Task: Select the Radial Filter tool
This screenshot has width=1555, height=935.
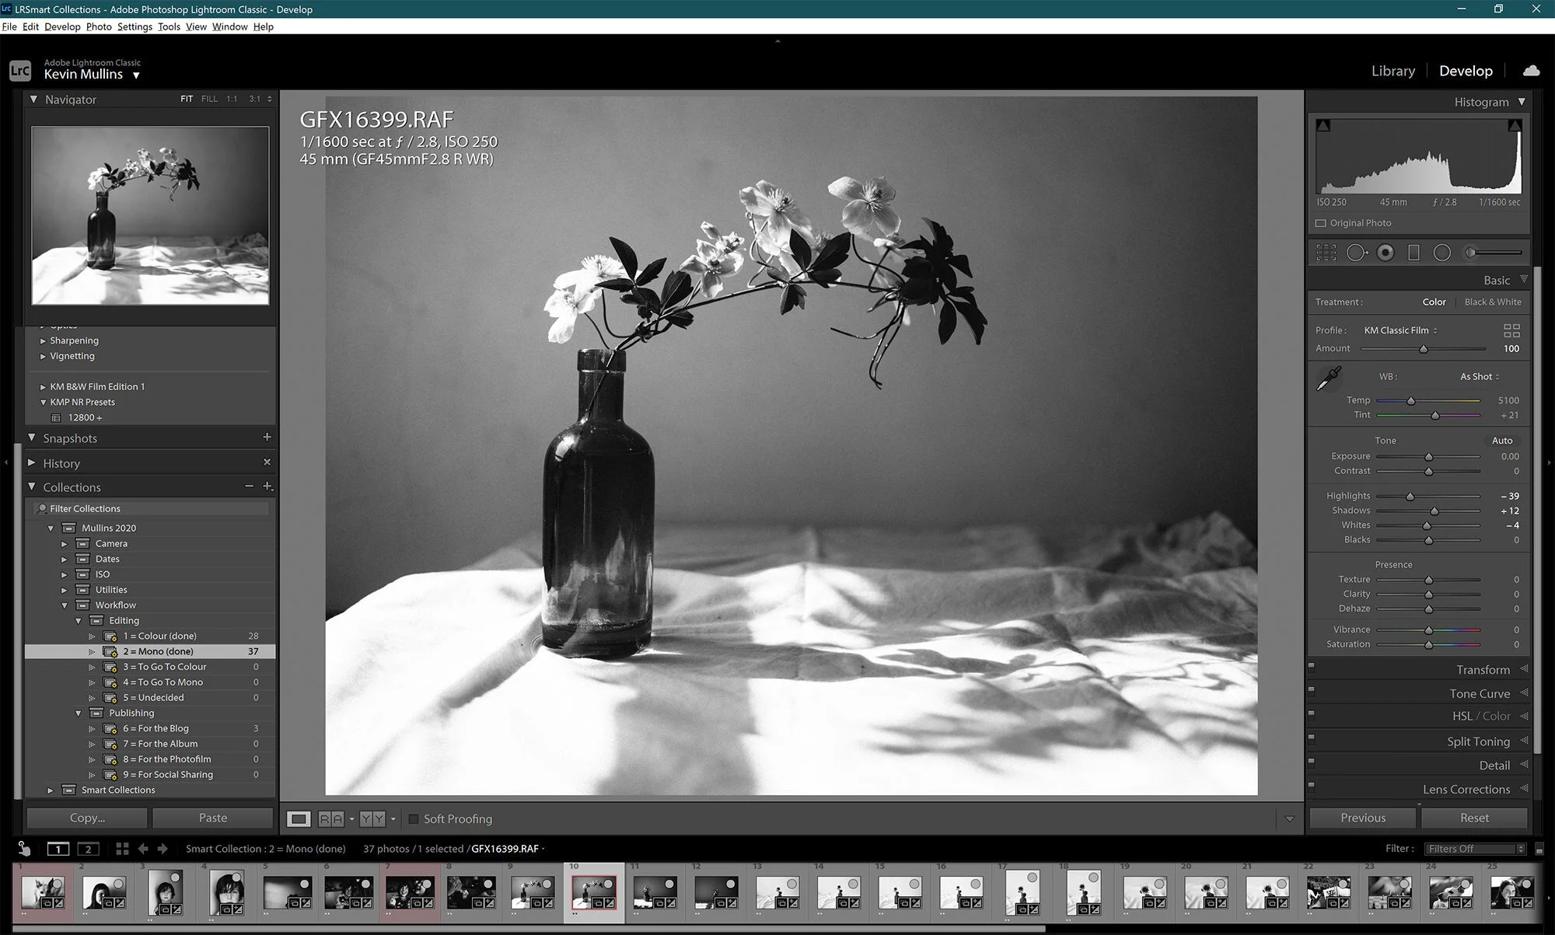Action: [x=1441, y=252]
